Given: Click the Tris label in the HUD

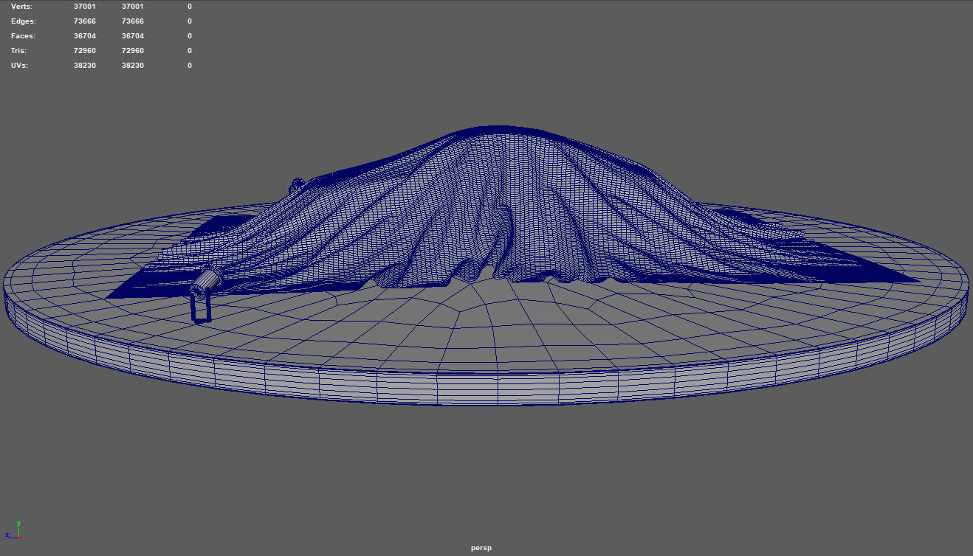Looking at the screenshot, I should [x=19, y=50].
